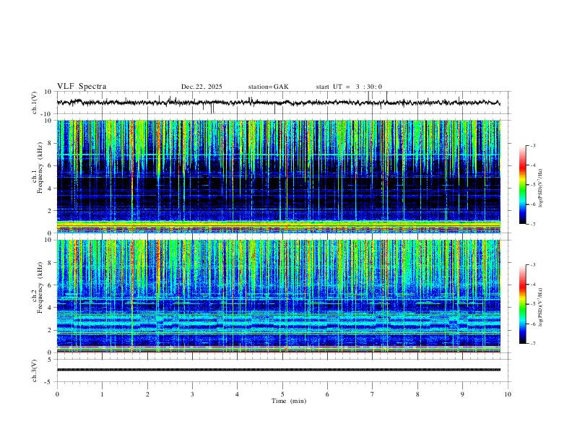Screen dimensions: 572x442
Task: Click time axis tick label '10'
Action: [508, 394]
